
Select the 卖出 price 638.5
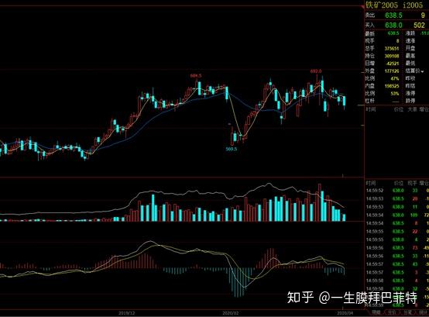click(x=393, y=16)
